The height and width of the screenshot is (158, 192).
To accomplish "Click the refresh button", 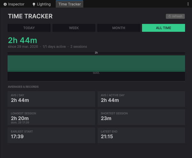I will [175, 16].
